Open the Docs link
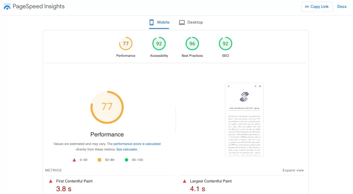This screenshot has height=194, width=353. click(342, 6)
